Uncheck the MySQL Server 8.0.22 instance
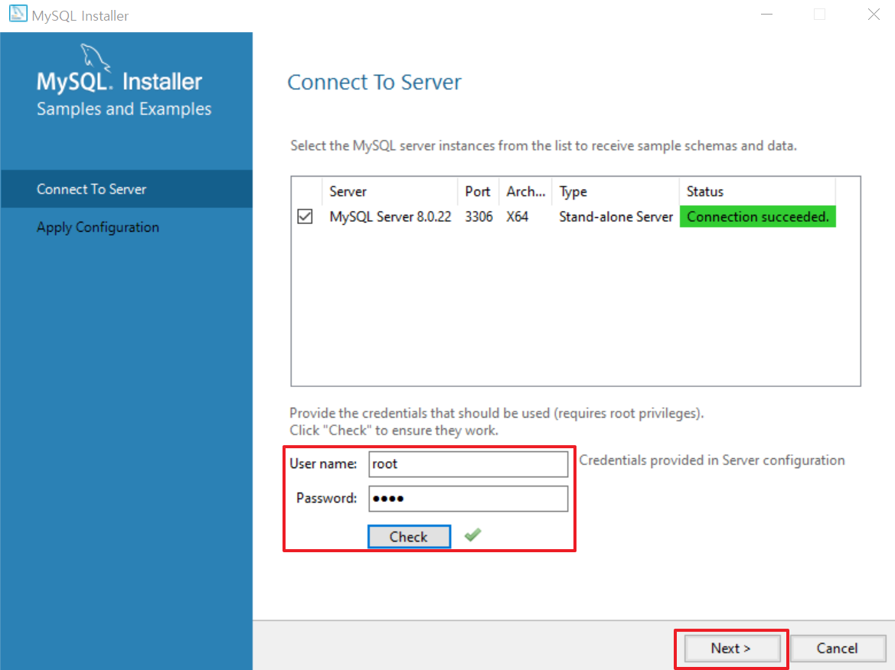Viewport: 895px width, 670px height. point(305,216)
